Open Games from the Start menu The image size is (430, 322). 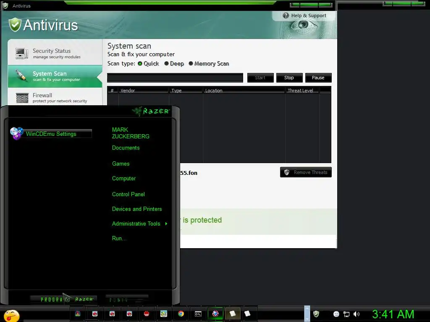121,164
